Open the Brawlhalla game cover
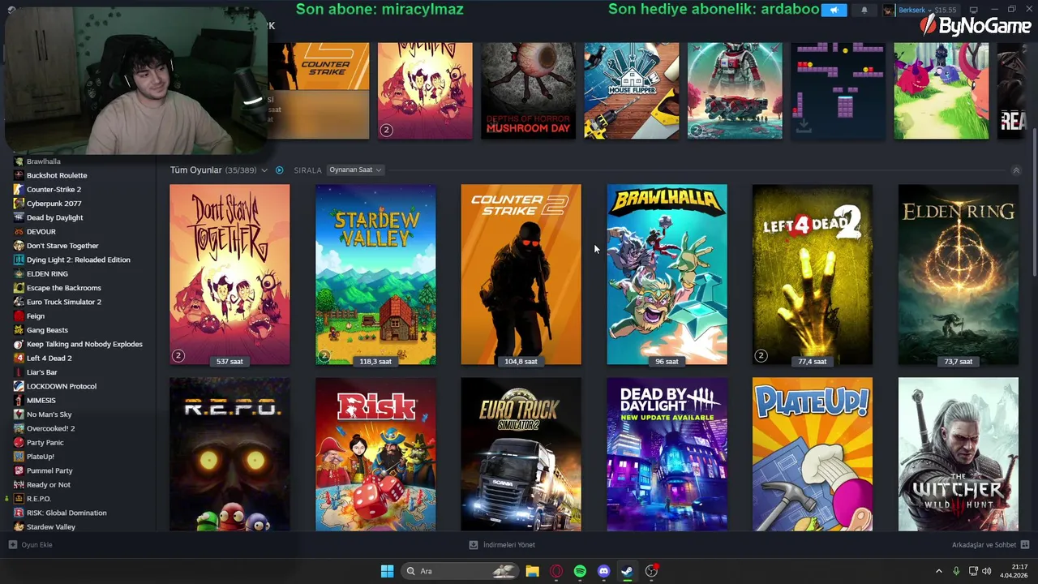Viewport: 1038px width, 584px height. point(667,275)
